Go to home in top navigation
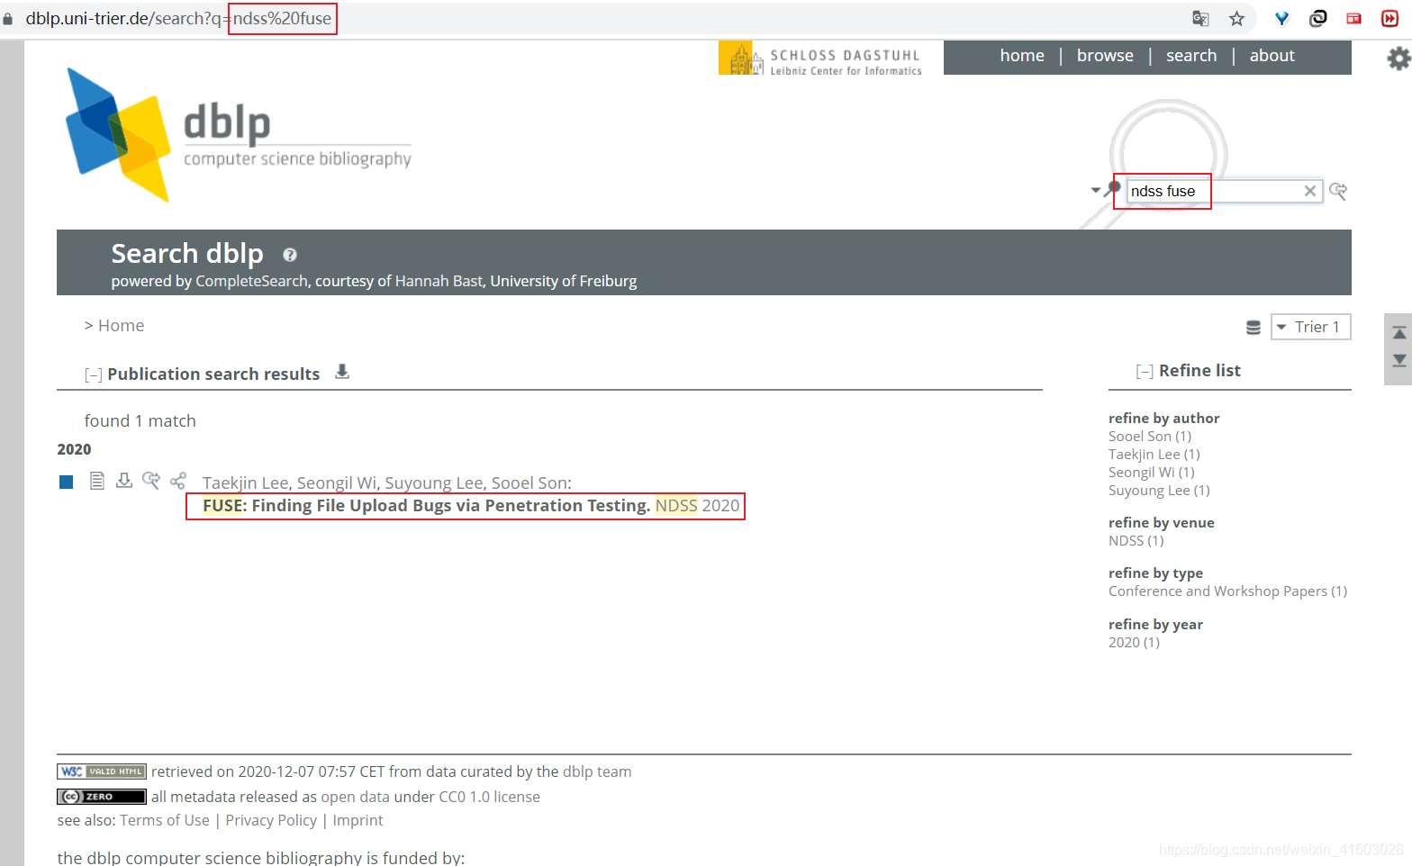 (1022, 56)
